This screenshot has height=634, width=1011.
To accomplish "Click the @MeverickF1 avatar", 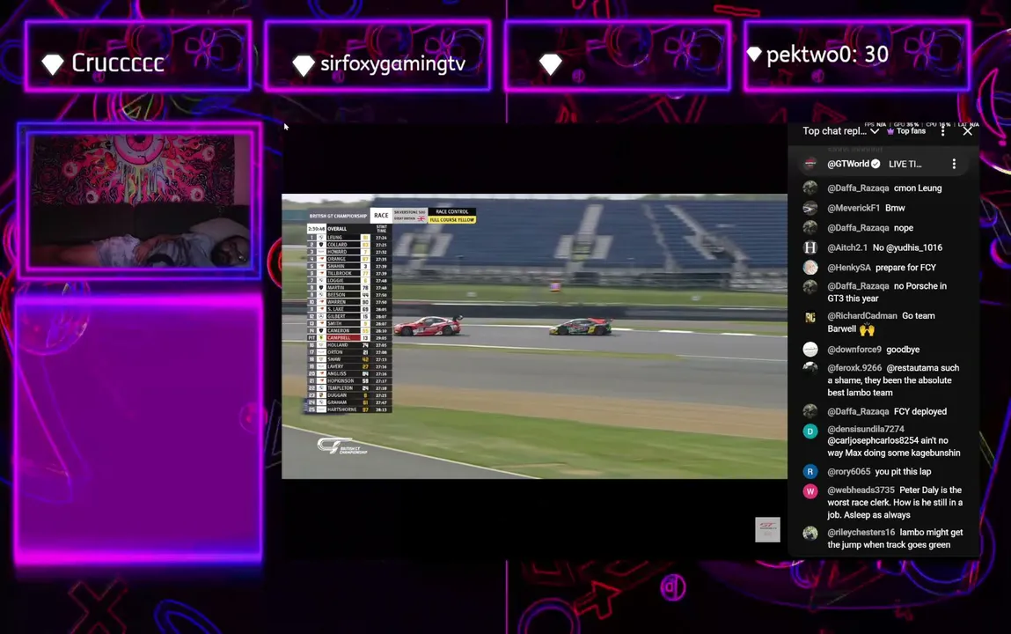I will coord(810,208).
